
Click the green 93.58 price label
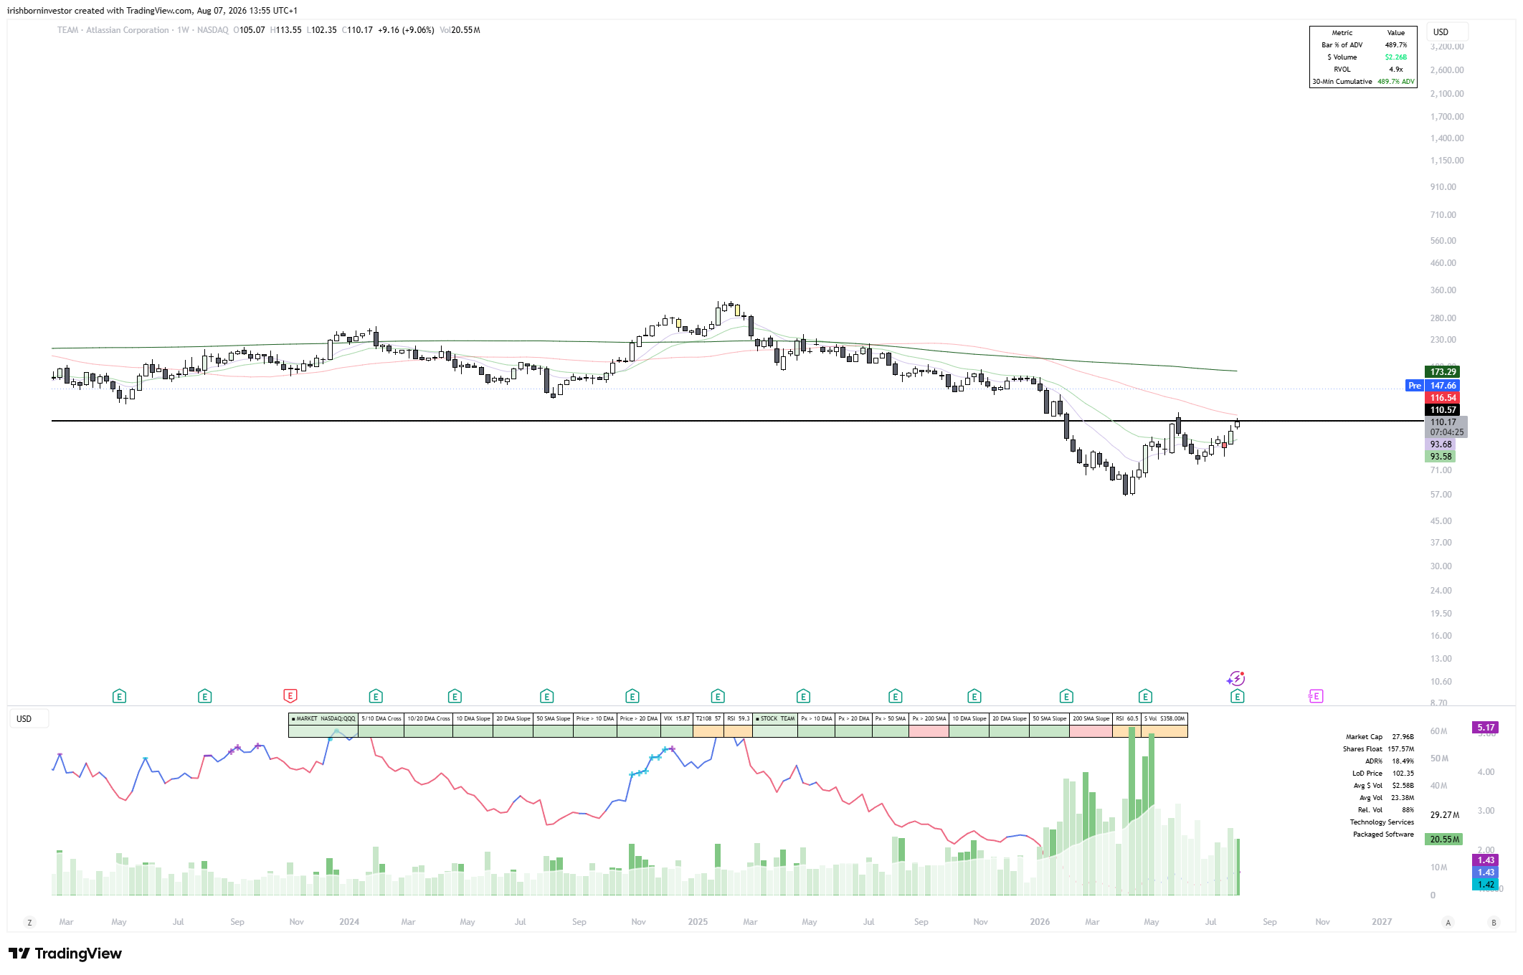1441,457
